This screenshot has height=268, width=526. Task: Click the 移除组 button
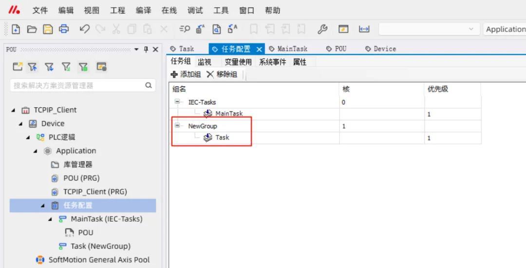(222, 75)
